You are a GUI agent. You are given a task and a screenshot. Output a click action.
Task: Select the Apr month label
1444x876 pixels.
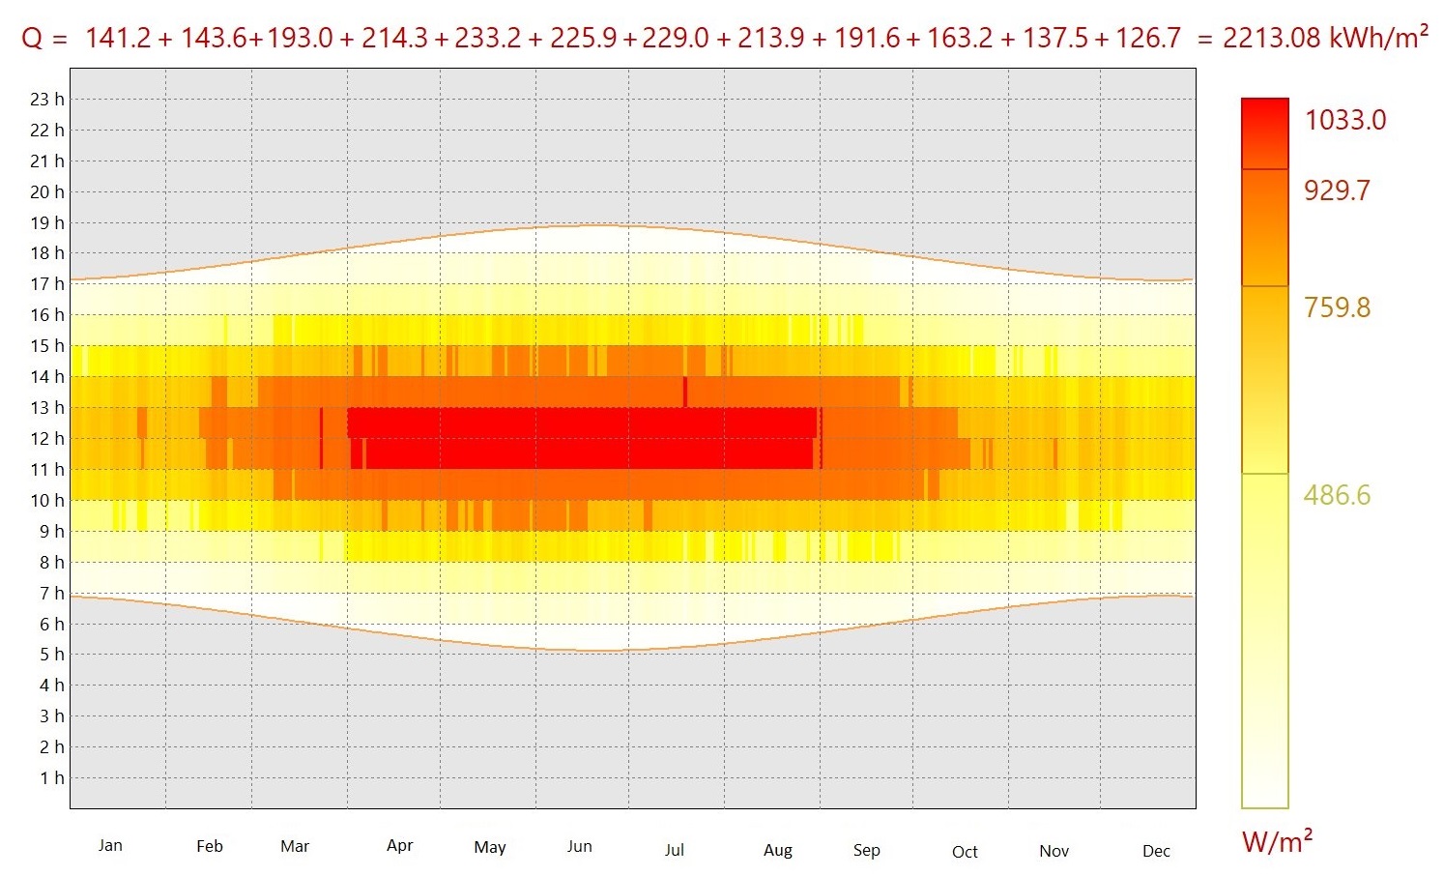tap(399, 846)
